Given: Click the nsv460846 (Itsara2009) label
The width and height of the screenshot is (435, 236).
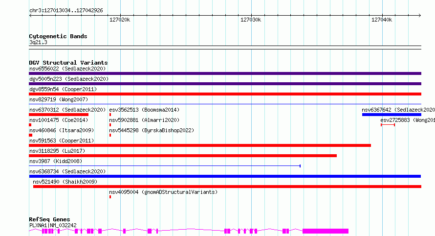Looking at the screenshot, I should click(x=62, y=130).
